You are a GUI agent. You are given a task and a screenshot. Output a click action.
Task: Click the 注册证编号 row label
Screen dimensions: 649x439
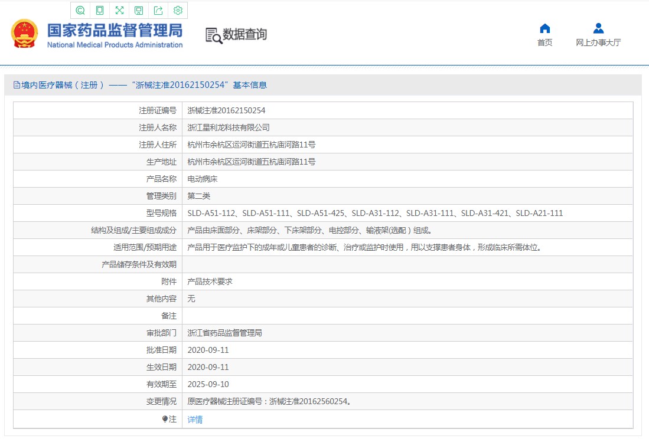pyautogui.click(x=157, y=110)
